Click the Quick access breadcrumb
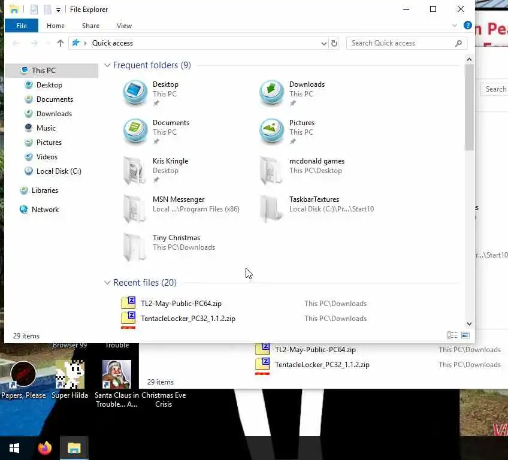Viewport: 508px width, 460px height. click(x=112, y=43)
